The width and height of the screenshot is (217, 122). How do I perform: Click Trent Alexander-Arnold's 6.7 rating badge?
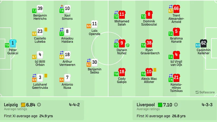[x=170, y=11]
